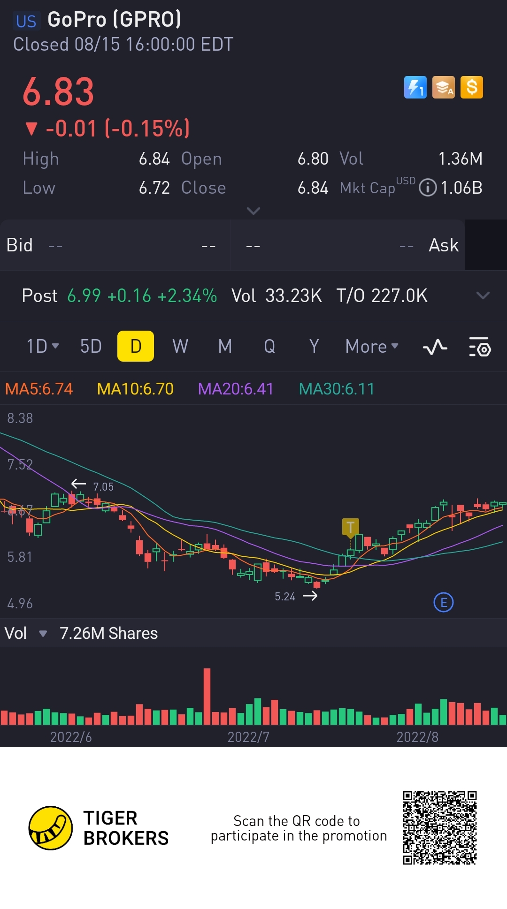Tap the MA10:6.70 indicator label
This screenshot has height=909, width=507.
(x=135, y=389)
